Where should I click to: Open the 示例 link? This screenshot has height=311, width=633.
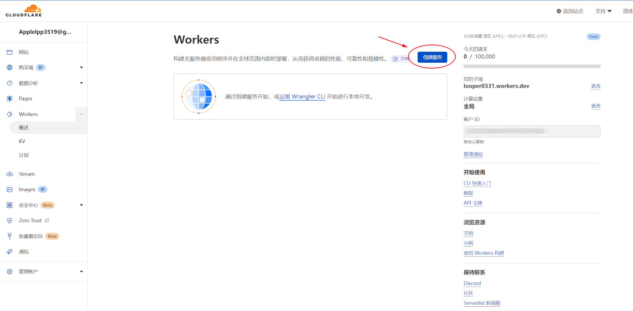pyautogui.click(x=468, y=243)
